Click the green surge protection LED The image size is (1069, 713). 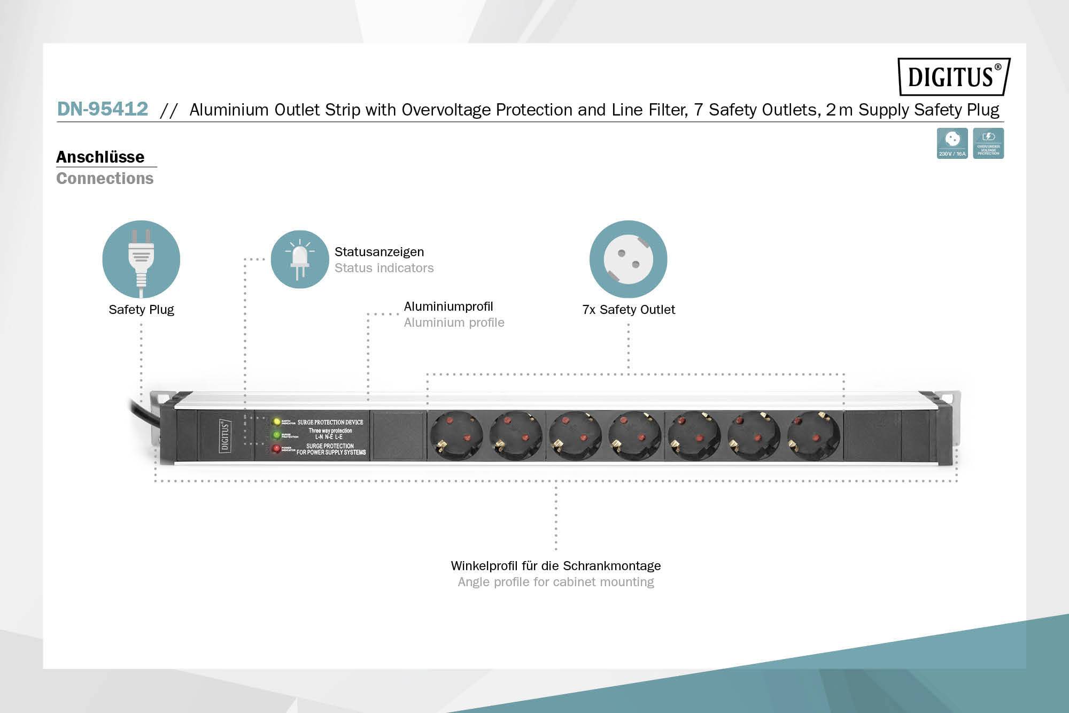277,435
